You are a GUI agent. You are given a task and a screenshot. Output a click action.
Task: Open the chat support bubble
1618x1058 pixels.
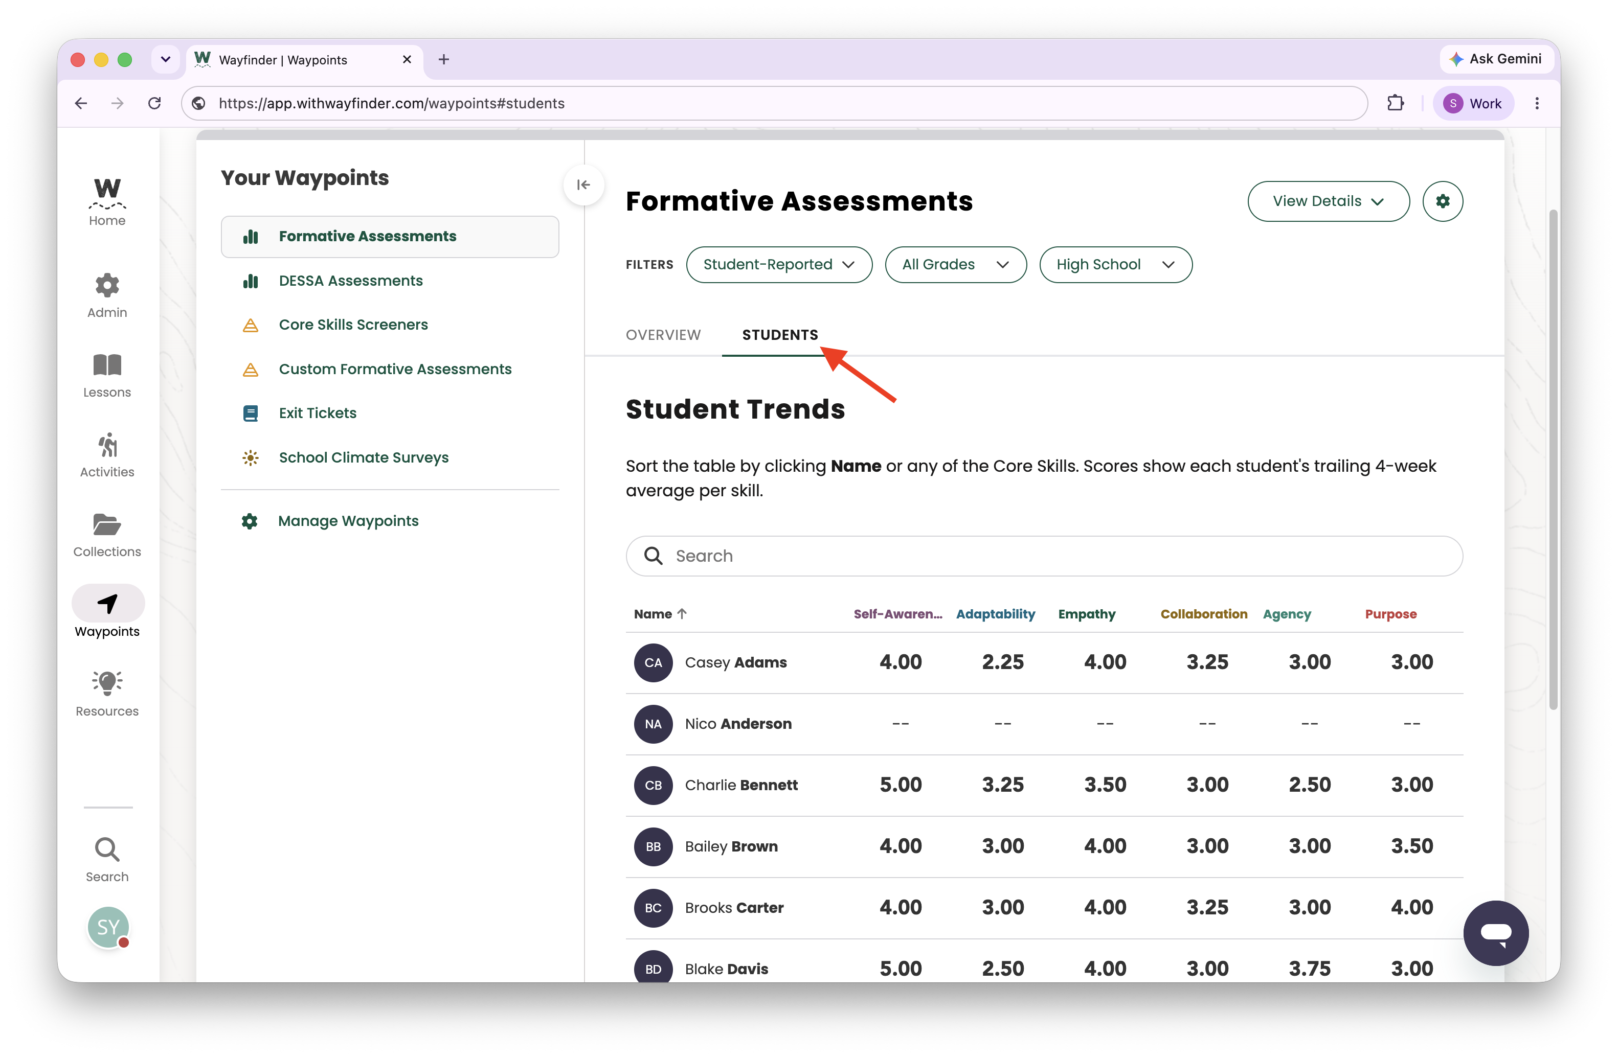pos(1496,933)
